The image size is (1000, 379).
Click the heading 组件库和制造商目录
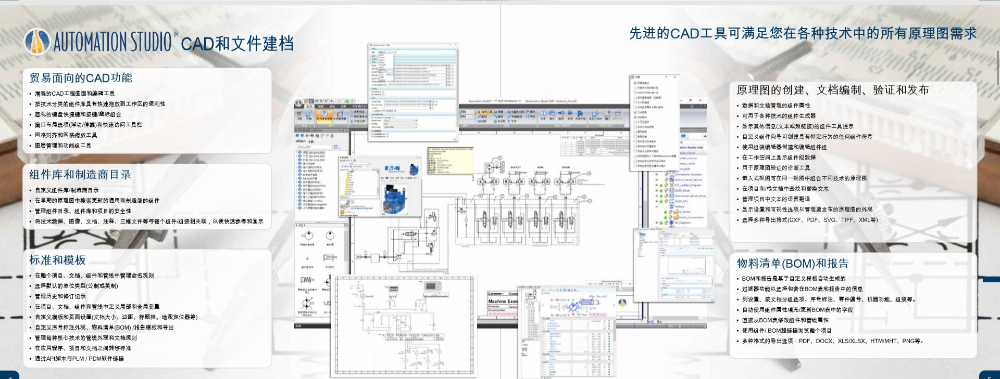pyautogui.click(x=80, y=175)
